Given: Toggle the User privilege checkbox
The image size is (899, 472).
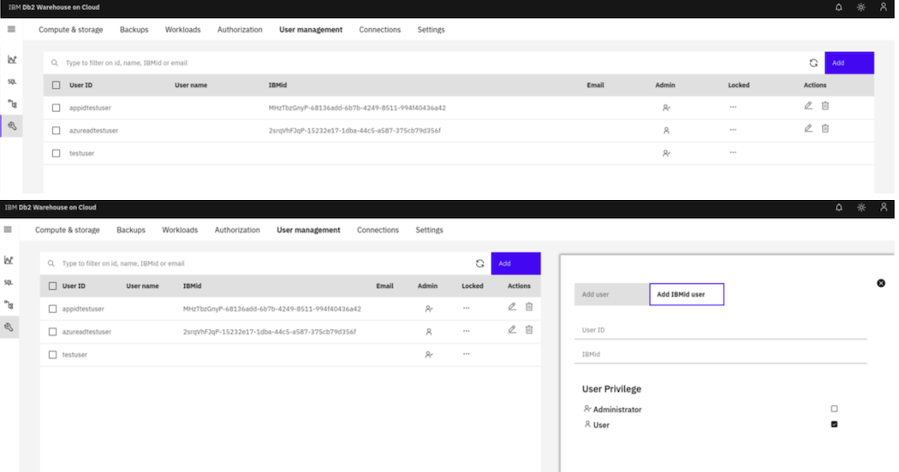Looking at the screenshot, I should point(834,424).
